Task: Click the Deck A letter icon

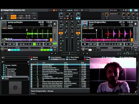Action: point(55,24)
